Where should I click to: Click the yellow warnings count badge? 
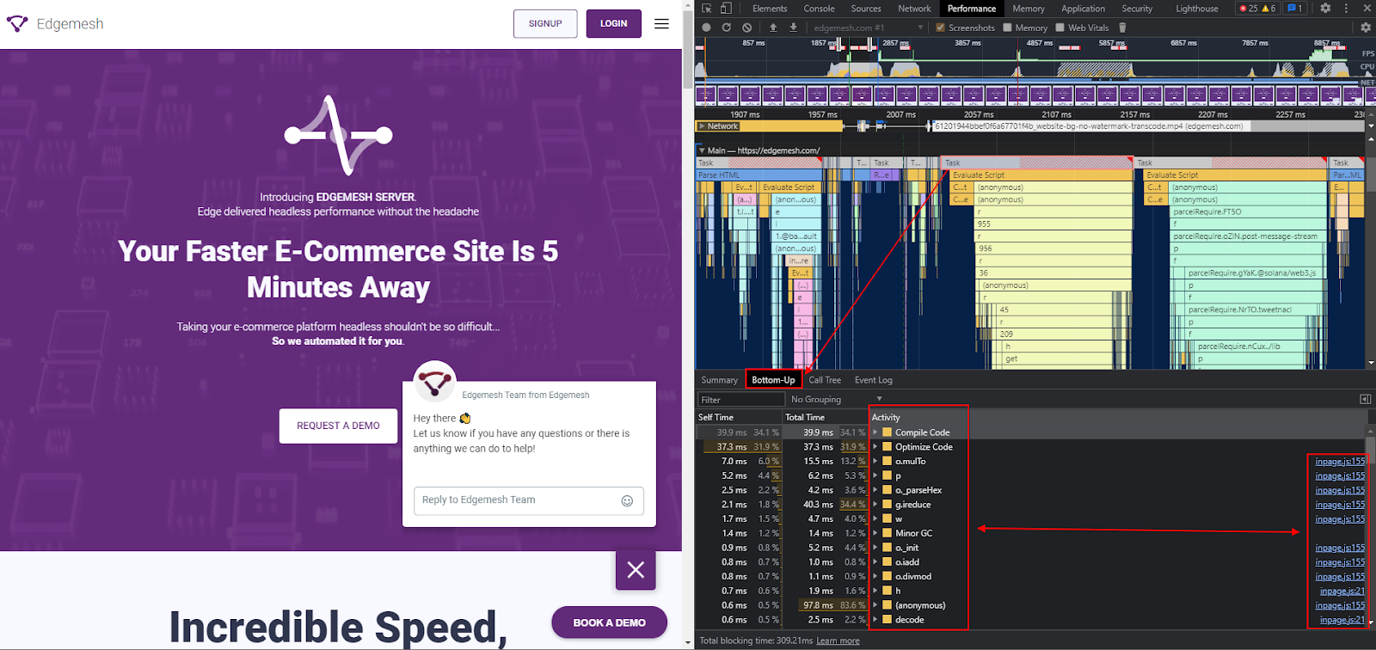(x=1268, y=9)
